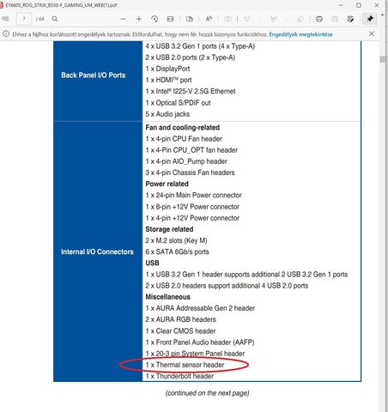Click 'Intel I225-V 2.5G Ethernet' line
The width and height of the screenshot is (388, 412).
coord(191,91)
